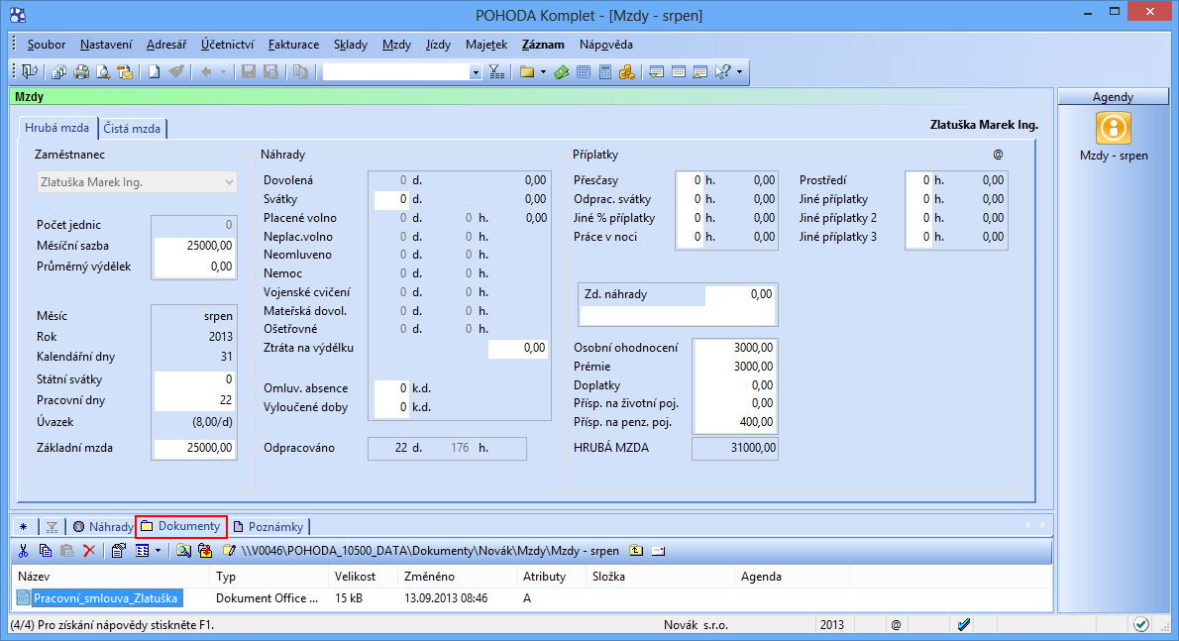Click the Agendy panel header button

click(1113, 97)
